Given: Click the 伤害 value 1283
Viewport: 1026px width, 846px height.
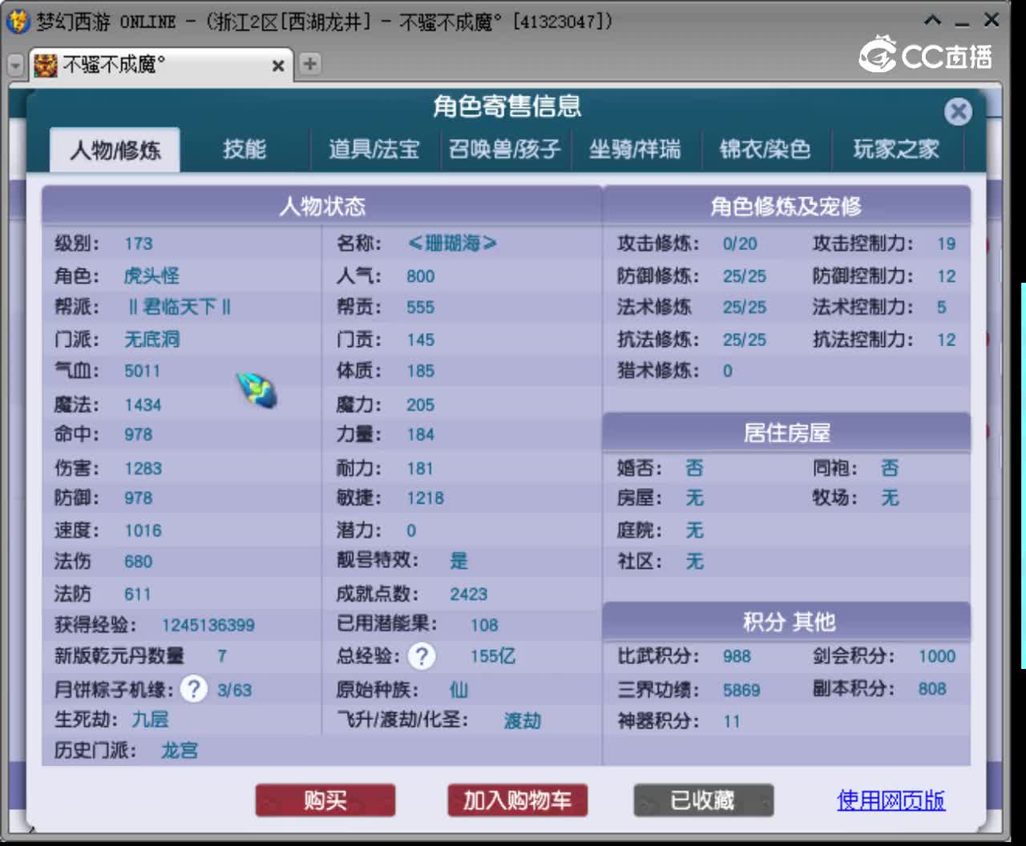Looking at the screenshot, I should pos(143,469).
